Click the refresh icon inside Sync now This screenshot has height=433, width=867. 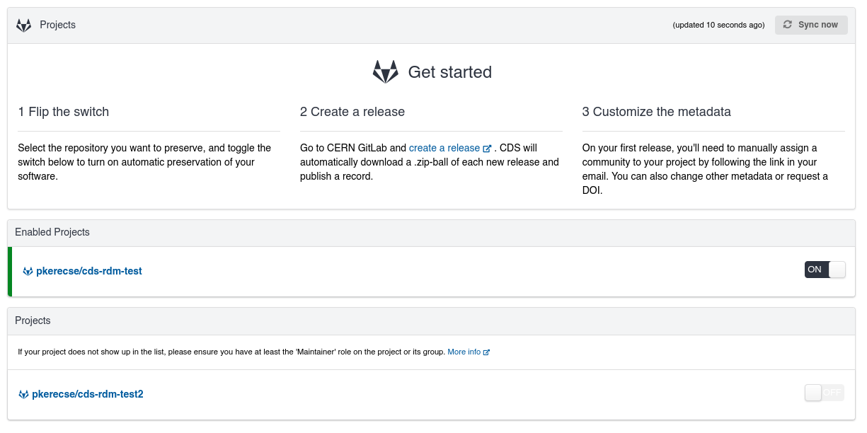point(788,25)
